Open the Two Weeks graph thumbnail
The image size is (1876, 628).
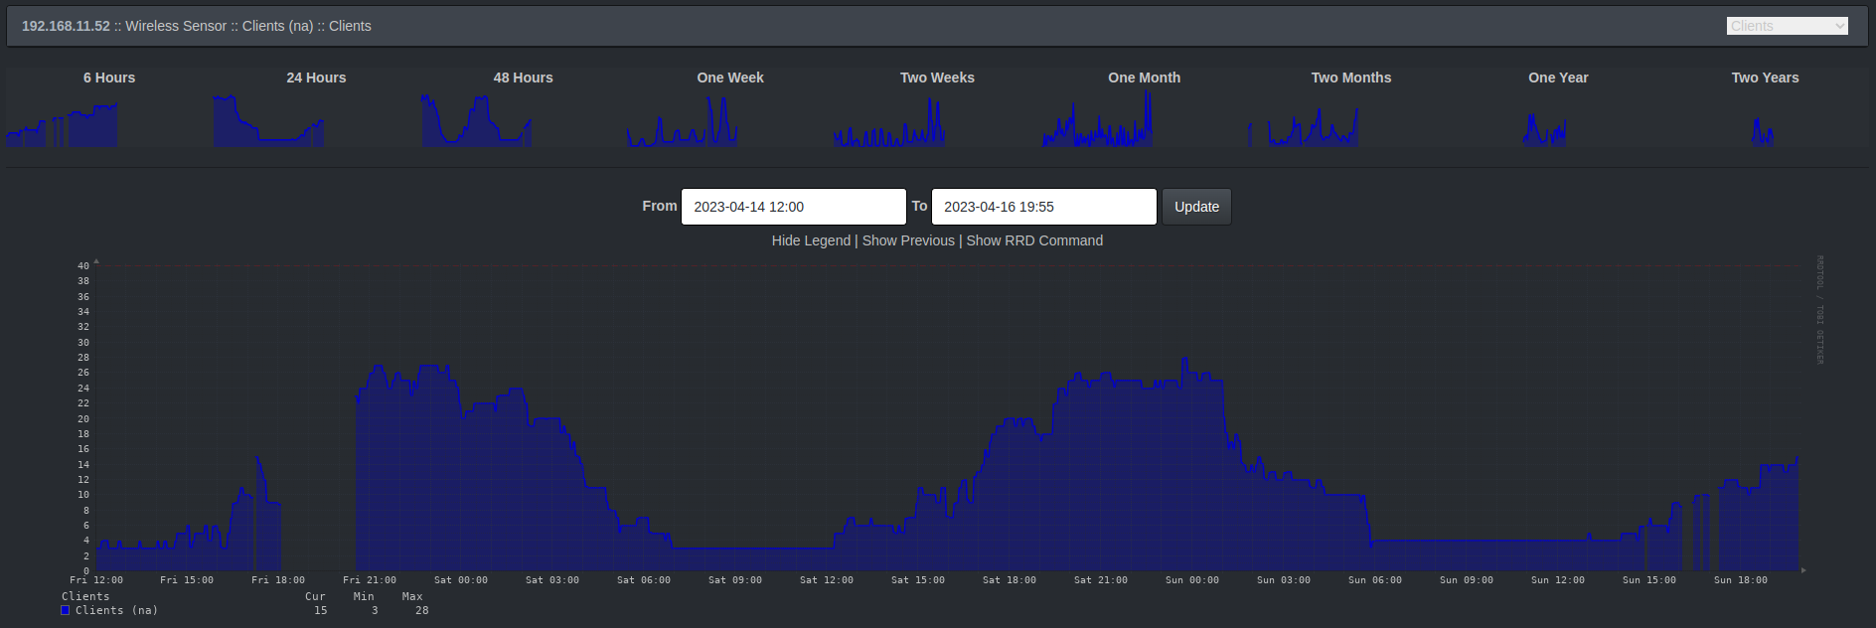[890, 122]
